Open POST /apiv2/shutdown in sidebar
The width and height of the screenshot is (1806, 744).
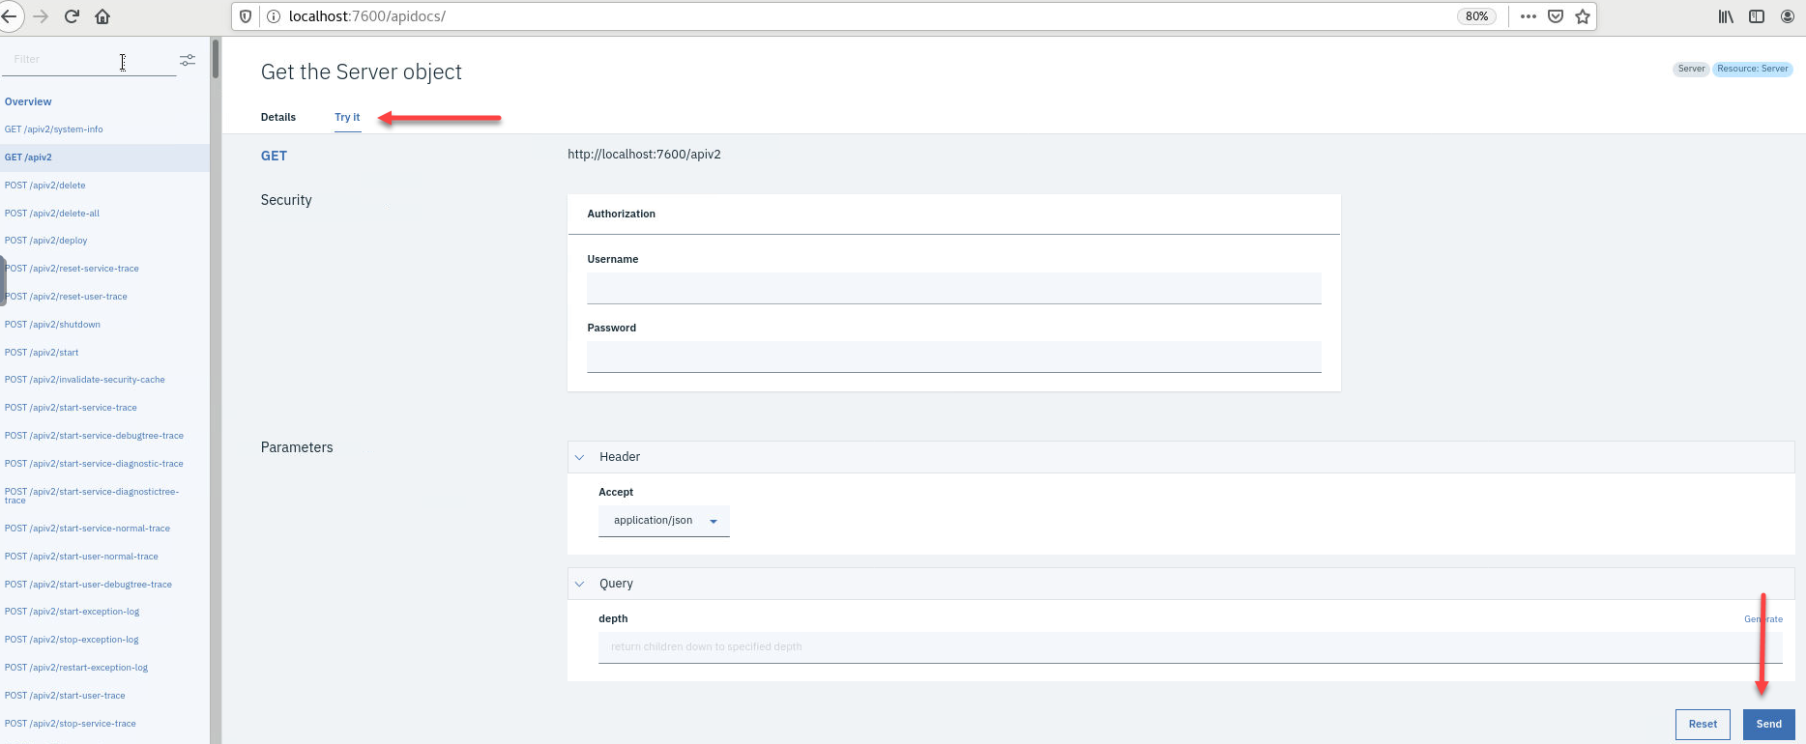pos(52,325)
